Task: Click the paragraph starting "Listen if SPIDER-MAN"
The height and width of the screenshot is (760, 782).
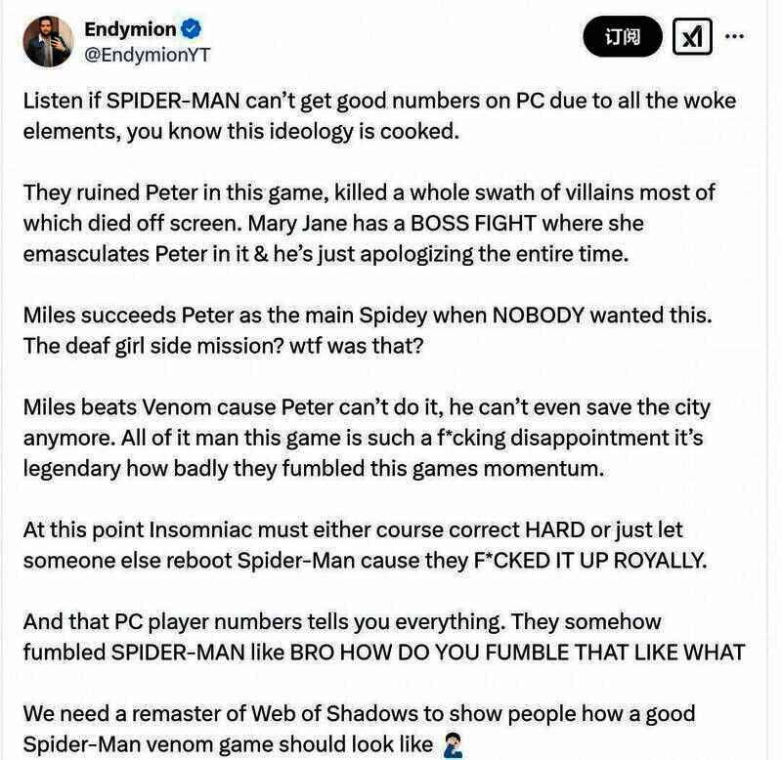Action: click(379, 114)
